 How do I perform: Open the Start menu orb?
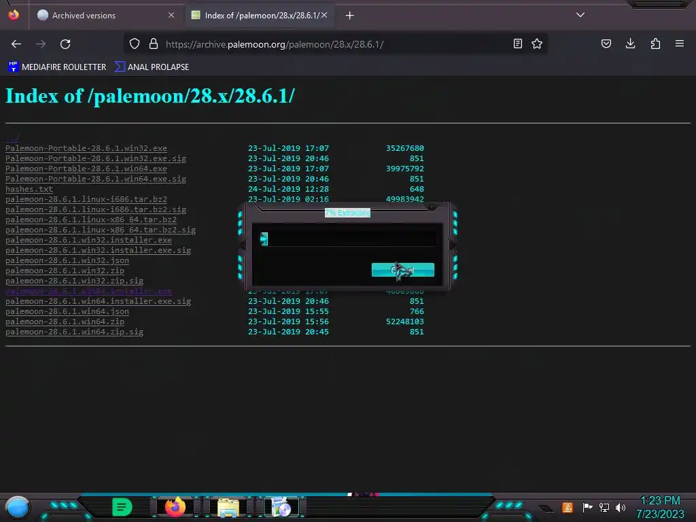[x=18, y=508]
